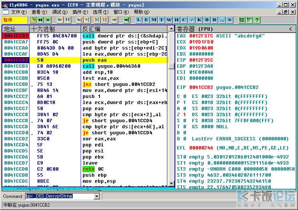Click the Step into toolbar icon

pos(80,20)
